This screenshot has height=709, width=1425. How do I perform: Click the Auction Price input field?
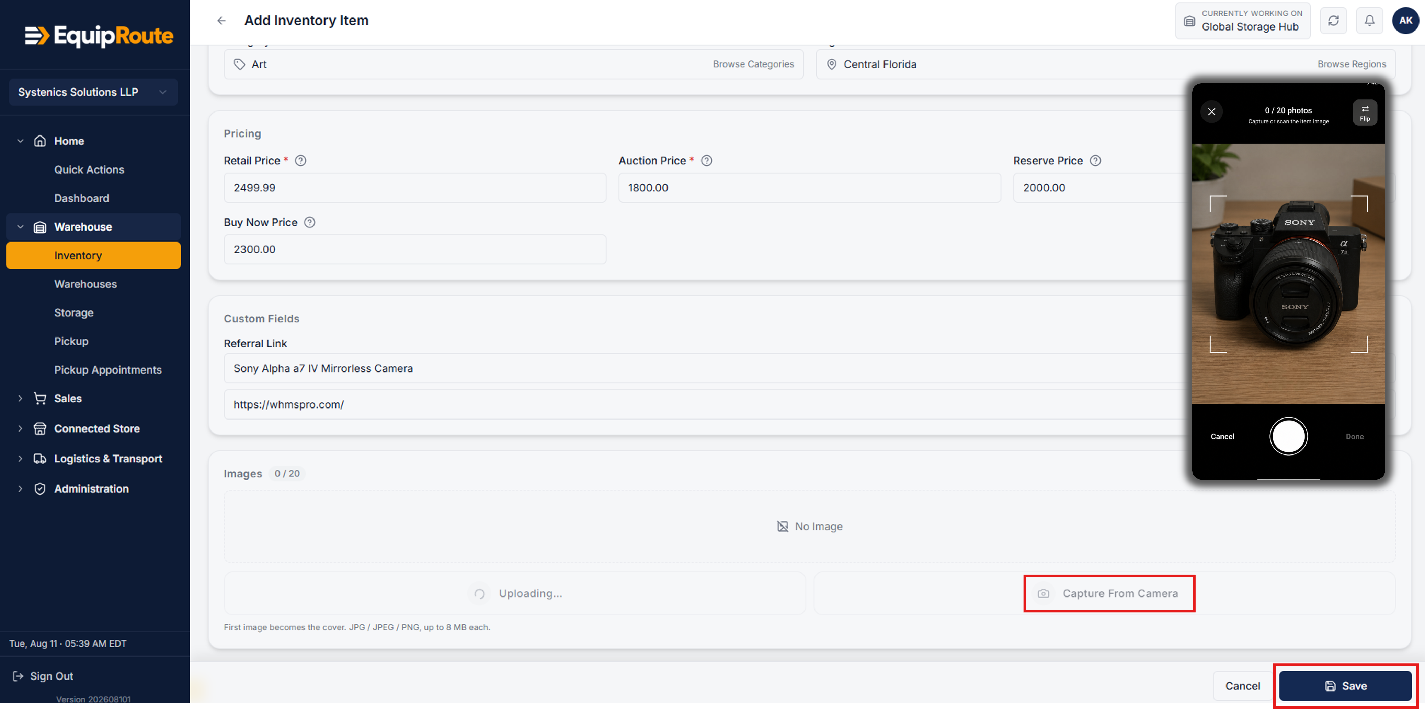[809, 188]
